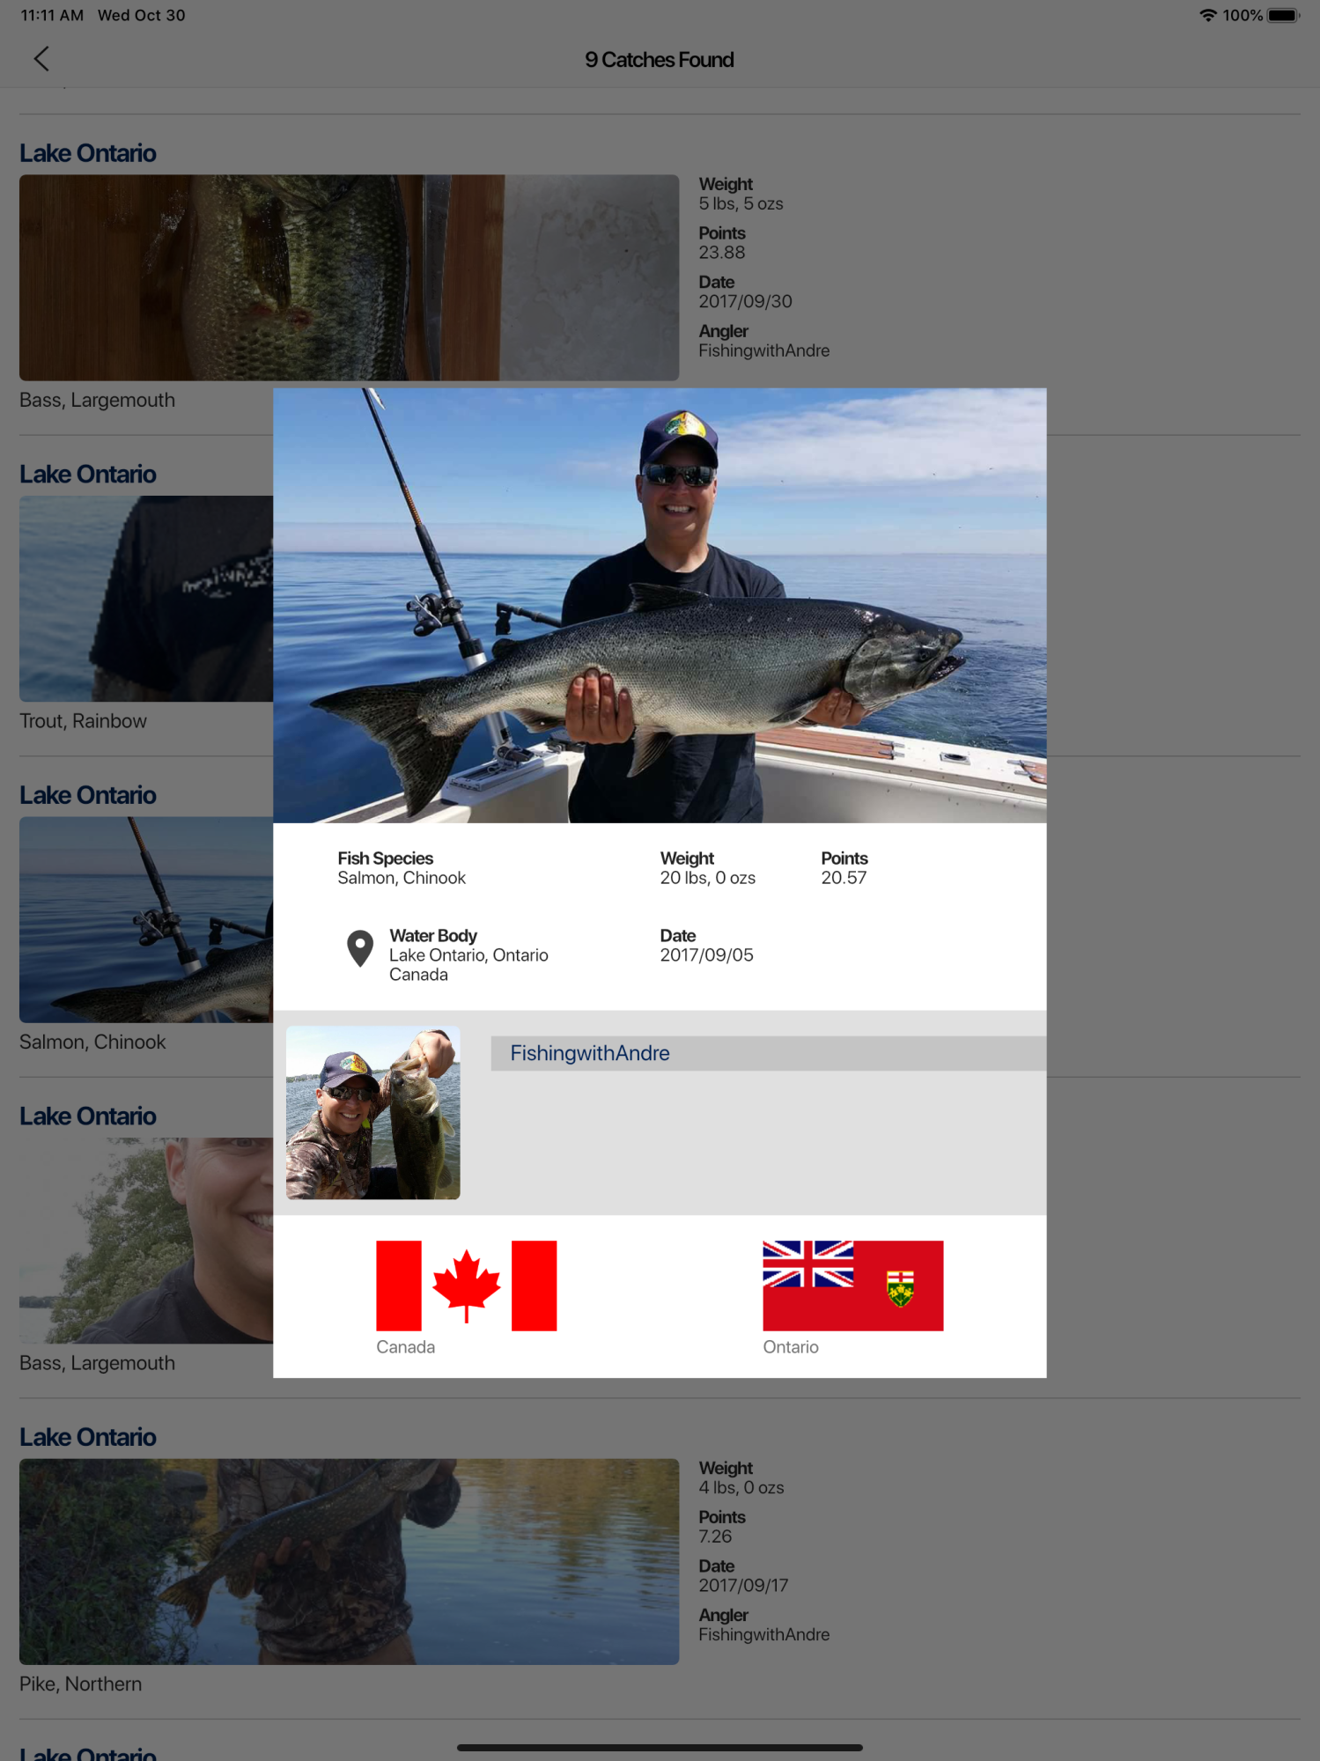1320x1761 pixels.
Task: Tap the battery status icon
Action: pyautogui.click(x=1283, y=15)
